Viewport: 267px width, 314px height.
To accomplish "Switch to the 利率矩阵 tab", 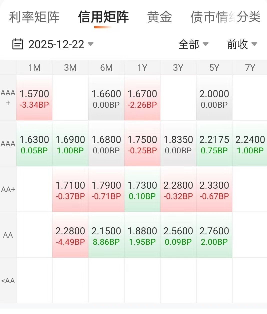I will [x=34, y=17].
